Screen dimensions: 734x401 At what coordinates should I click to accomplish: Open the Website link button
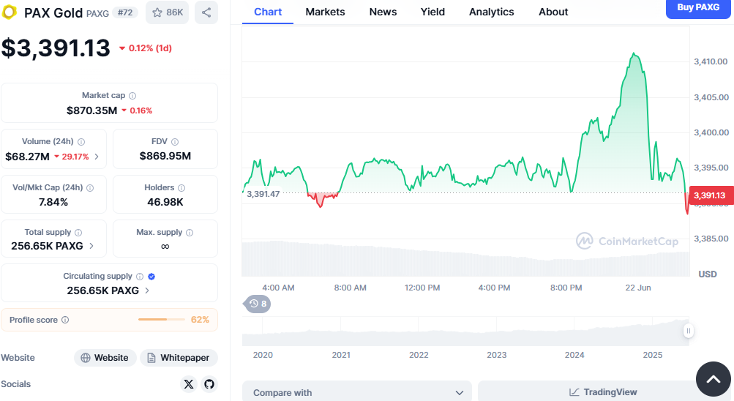105,358
